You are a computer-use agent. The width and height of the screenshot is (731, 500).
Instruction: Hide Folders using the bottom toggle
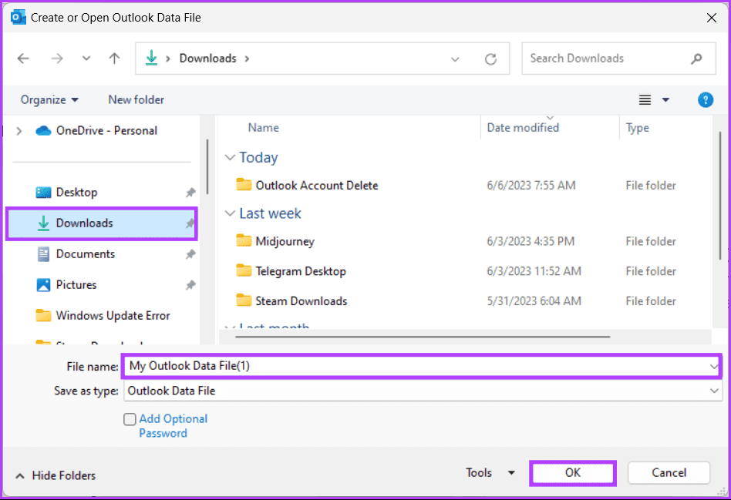tap(56, 476)
